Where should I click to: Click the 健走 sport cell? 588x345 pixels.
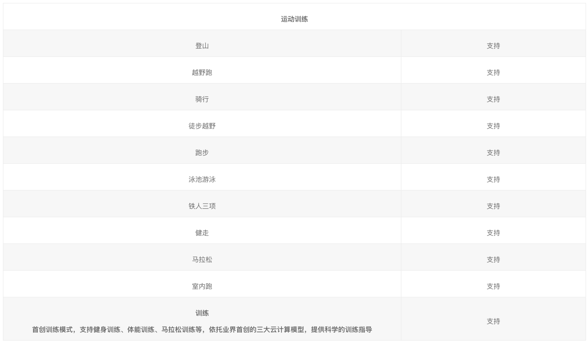point(202,233)
